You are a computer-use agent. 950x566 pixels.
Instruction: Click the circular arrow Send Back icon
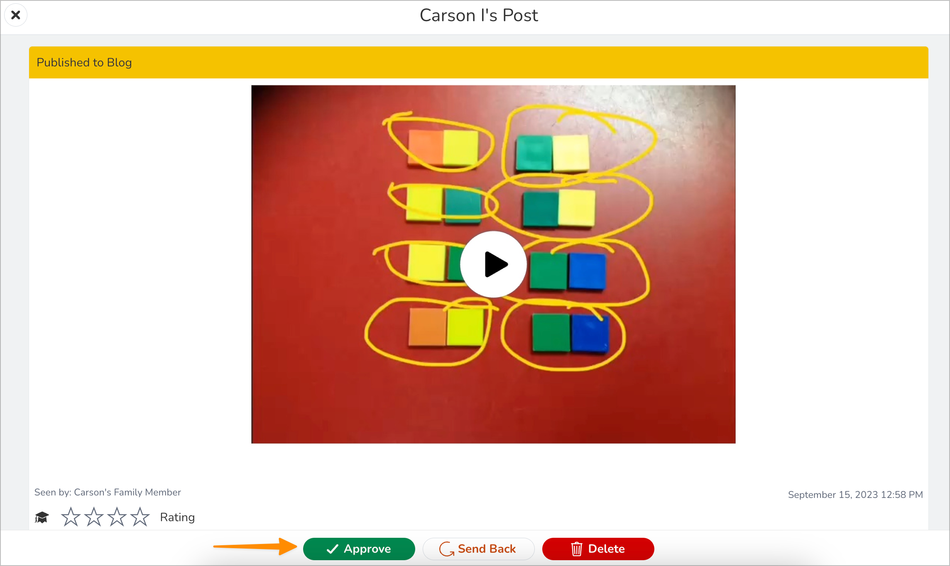(x=446, y=549)
